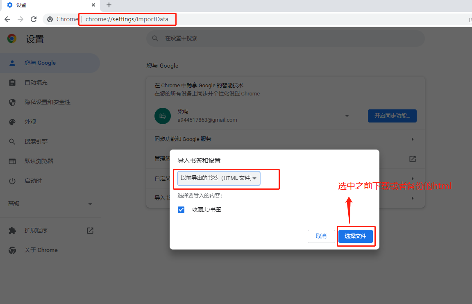Open 隐私设置和安全性 sidebar section
The height and width of the screenshot is (304, 472).
(50, 102)
